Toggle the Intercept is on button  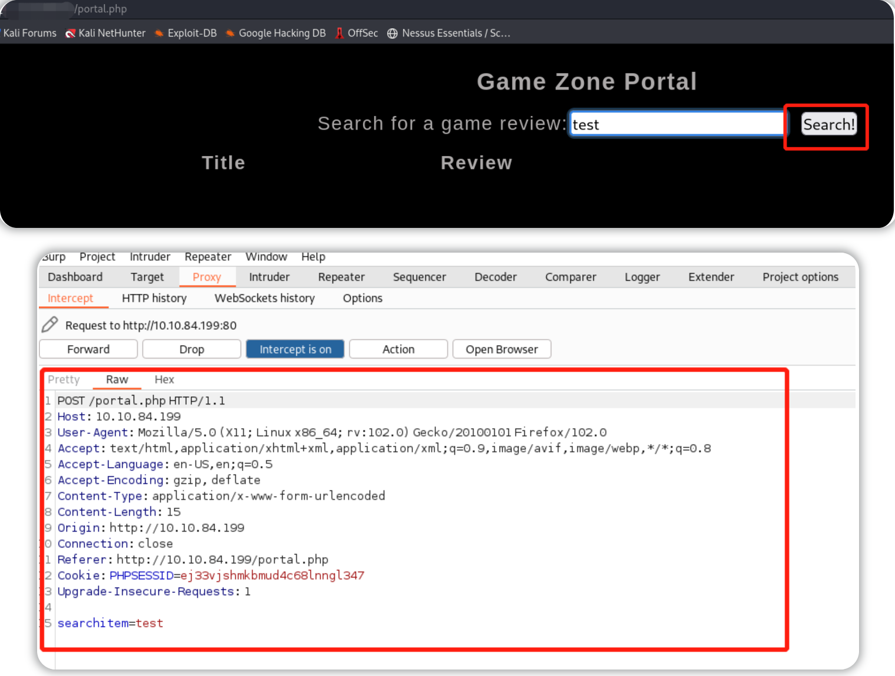coord(295,349)
